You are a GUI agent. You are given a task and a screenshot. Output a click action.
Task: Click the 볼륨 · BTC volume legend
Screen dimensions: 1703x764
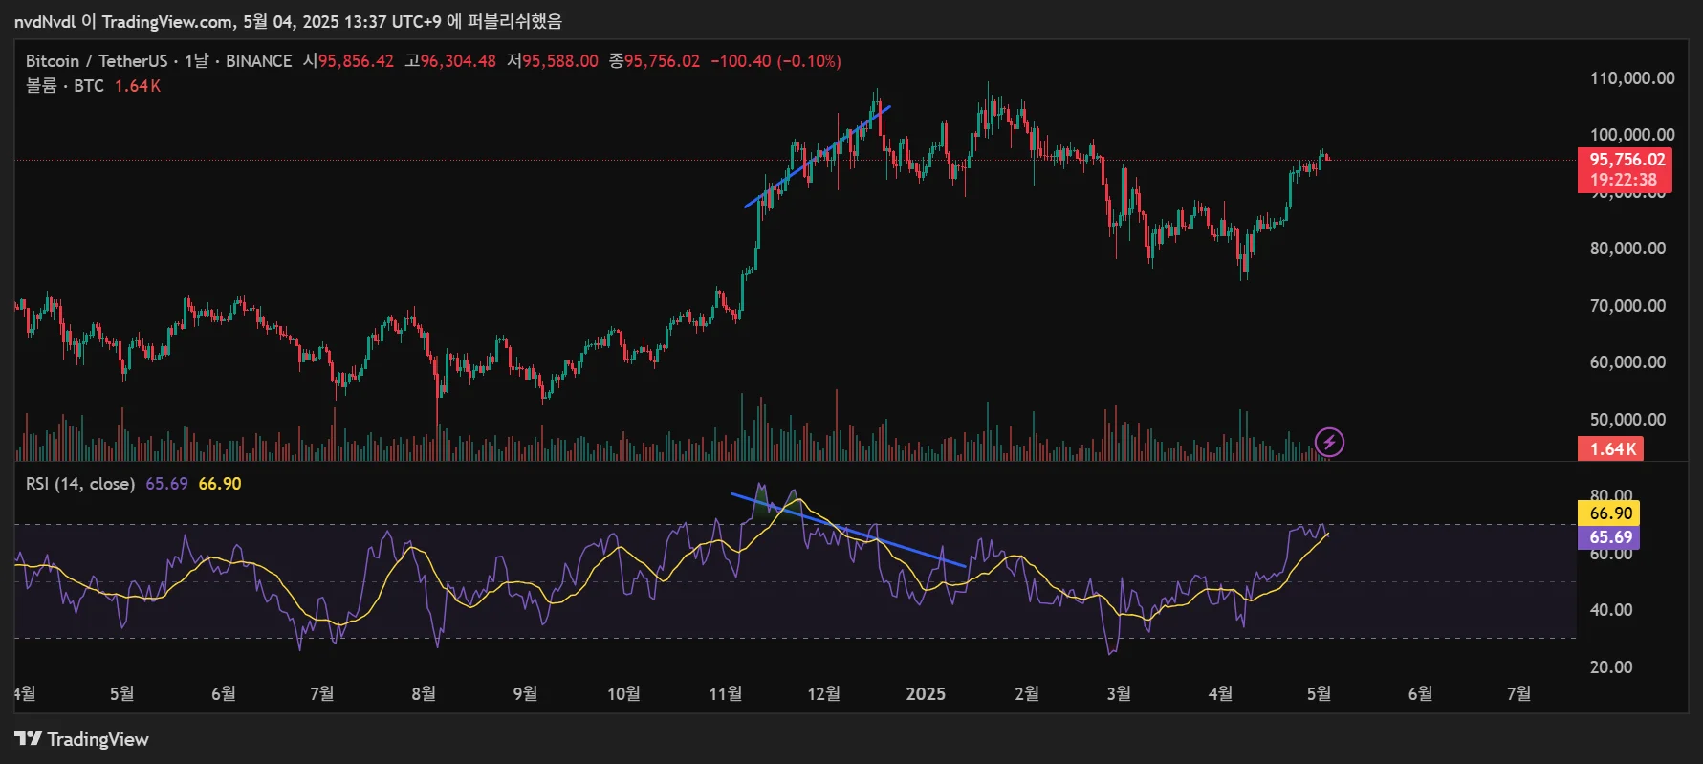click(64, 86)
